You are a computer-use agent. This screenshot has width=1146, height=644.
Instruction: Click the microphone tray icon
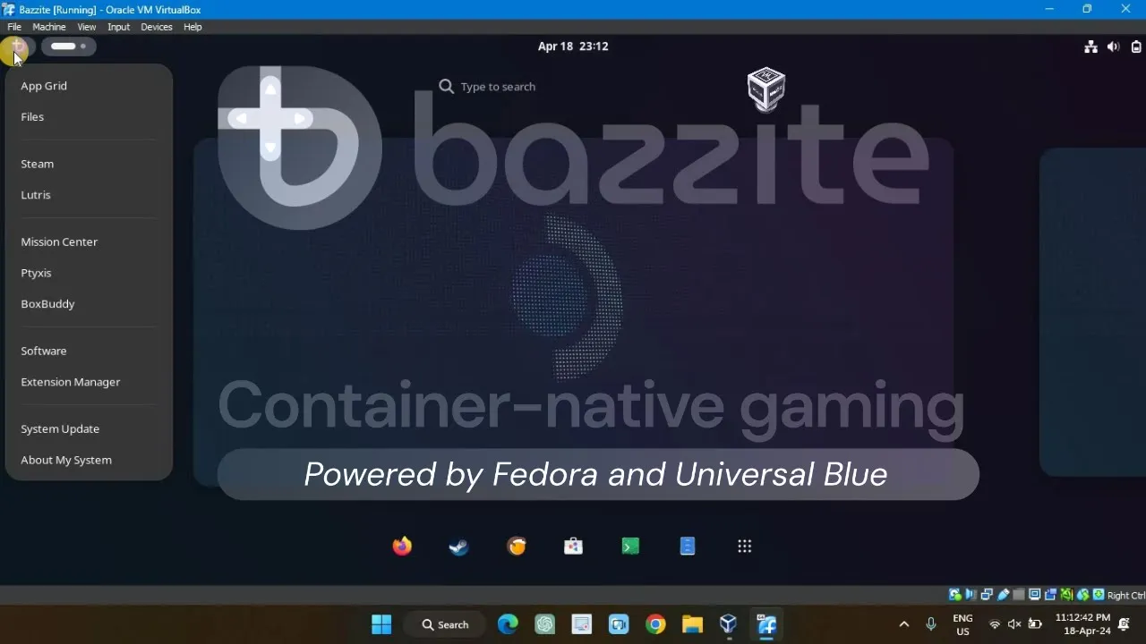tap(931, 624)
